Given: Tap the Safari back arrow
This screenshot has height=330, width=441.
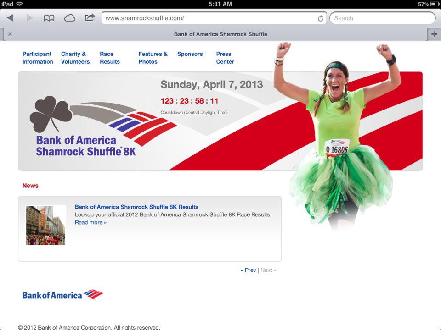Looking at the screenshot, I should 10,18.
